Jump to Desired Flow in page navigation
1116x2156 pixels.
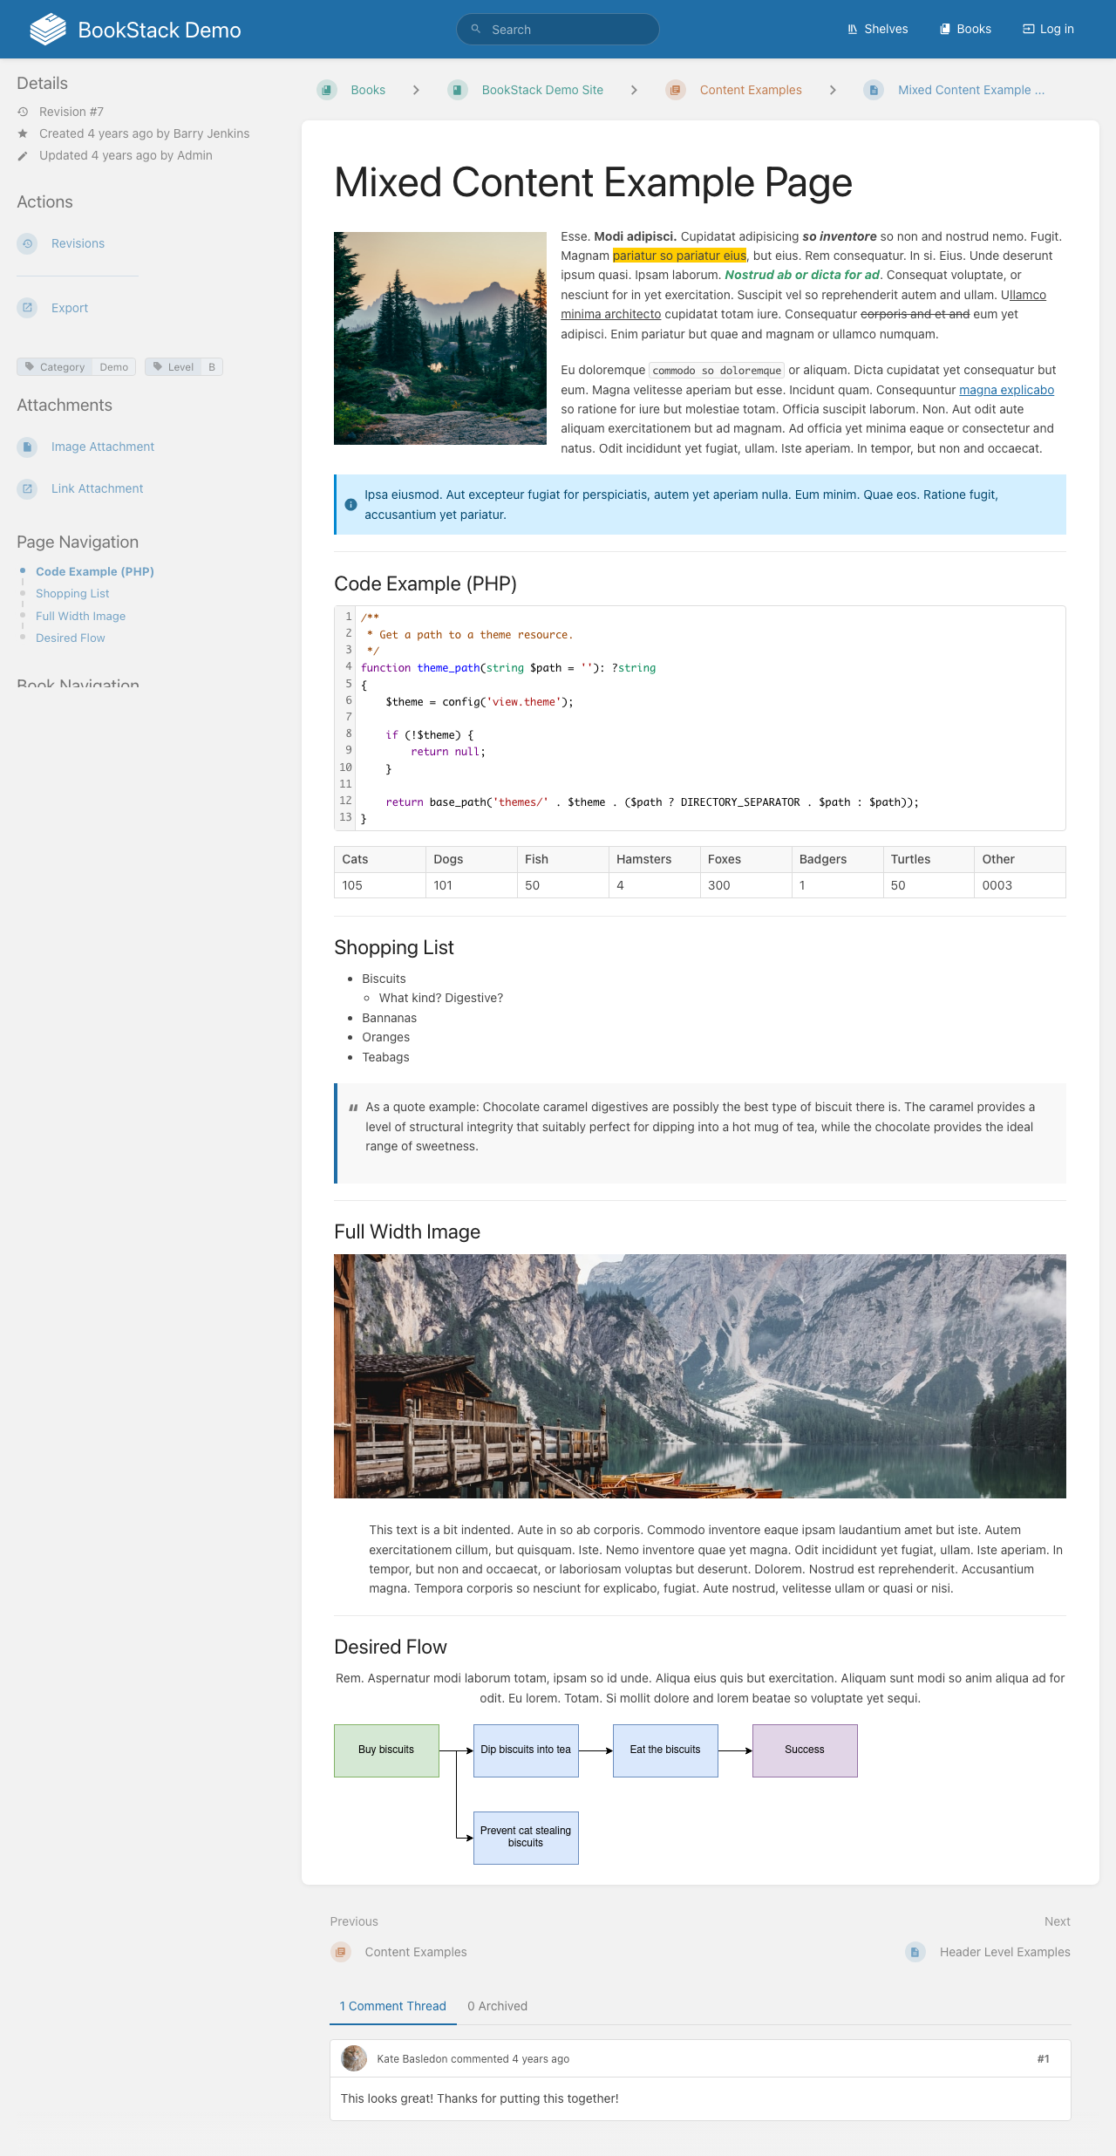point(70,638)
